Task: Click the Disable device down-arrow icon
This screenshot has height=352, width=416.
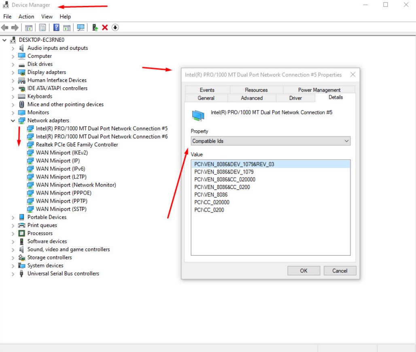Action: [x=115, y=28]
